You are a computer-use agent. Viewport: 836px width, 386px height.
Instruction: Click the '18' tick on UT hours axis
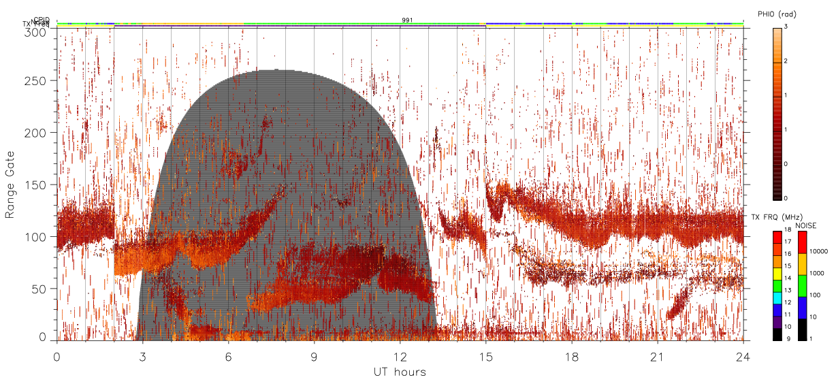[x=571, y=356]
